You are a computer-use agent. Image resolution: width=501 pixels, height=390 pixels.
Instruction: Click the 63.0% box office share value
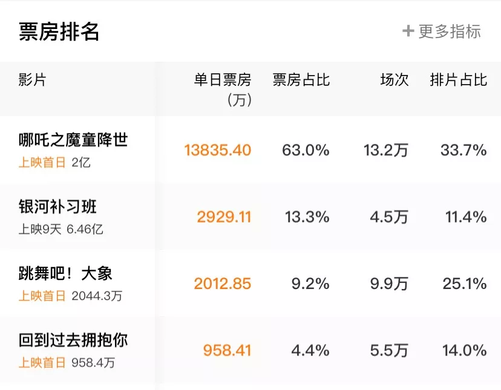click(x=304, y=150)
